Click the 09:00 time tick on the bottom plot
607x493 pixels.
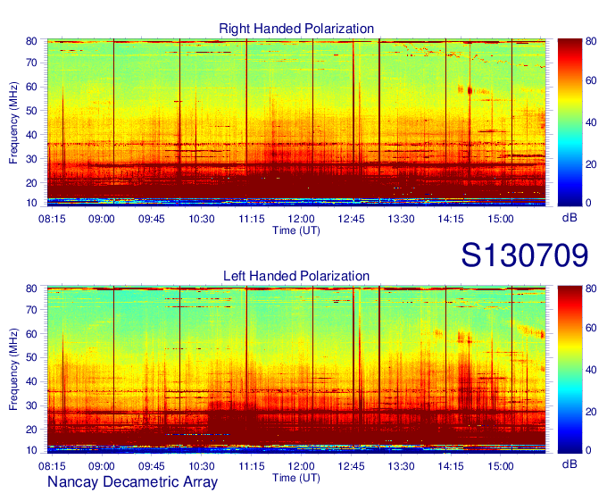(x=102, y=466)
